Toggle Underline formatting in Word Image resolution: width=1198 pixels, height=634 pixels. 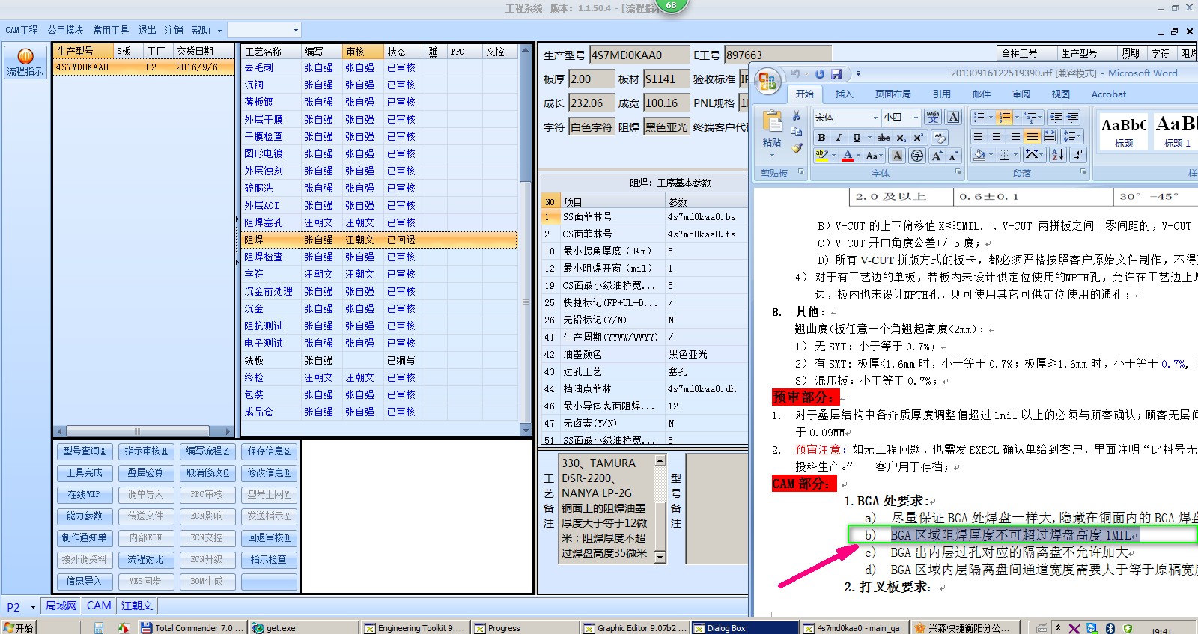(x=857, y=138)
